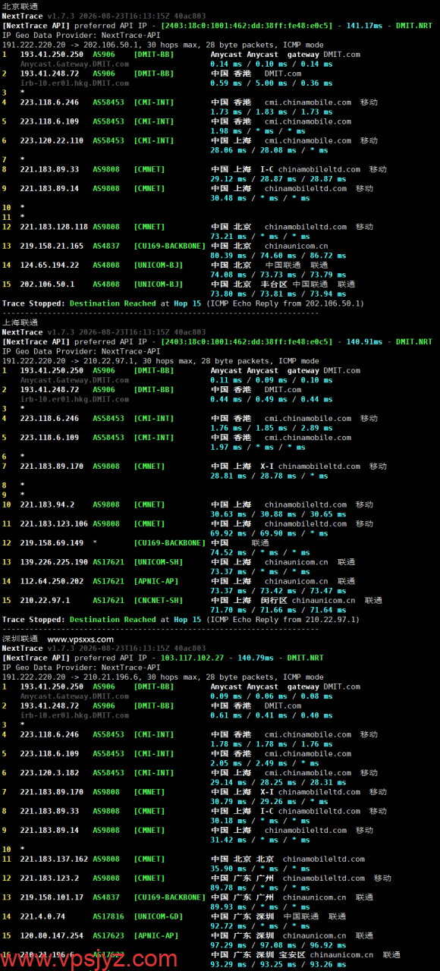Select hop IP 221.183.128.118
The width and height of the screenshot is (440, 971).
(54, 227)
